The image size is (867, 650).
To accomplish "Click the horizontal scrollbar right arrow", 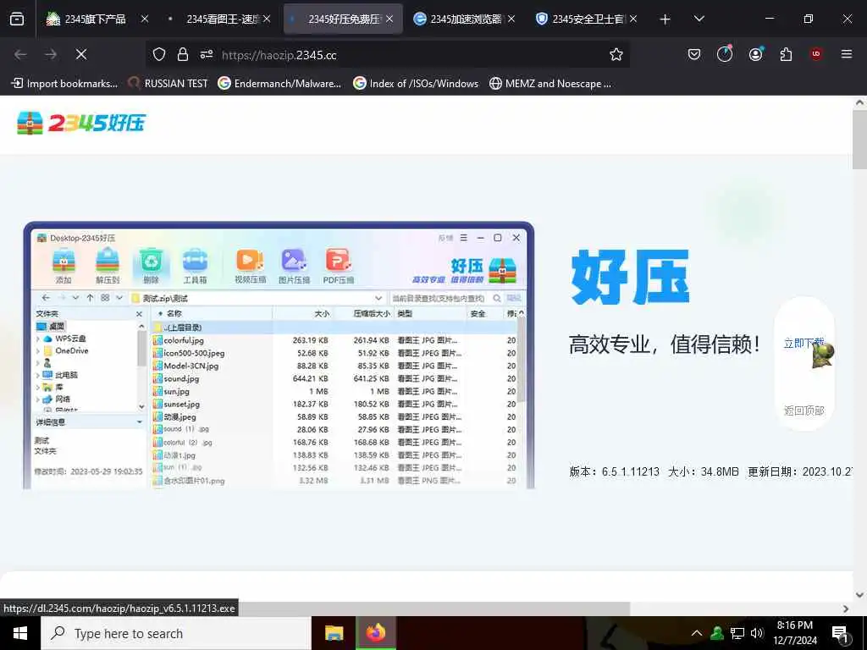I will [x=846, y=609].
